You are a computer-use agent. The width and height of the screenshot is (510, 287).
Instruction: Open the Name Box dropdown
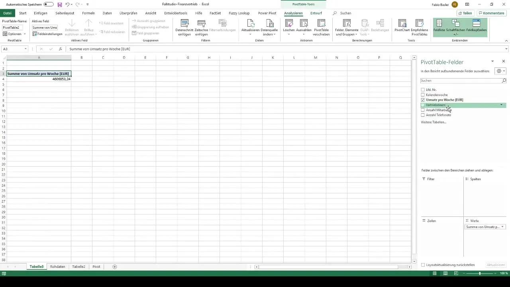[25, 49]
